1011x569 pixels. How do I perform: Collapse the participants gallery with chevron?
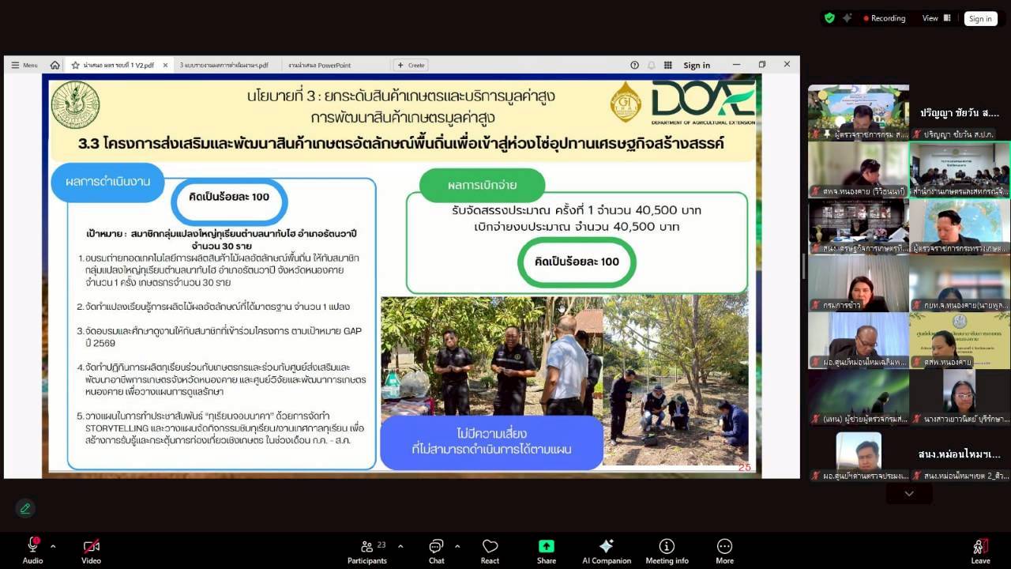click(909, 492)
